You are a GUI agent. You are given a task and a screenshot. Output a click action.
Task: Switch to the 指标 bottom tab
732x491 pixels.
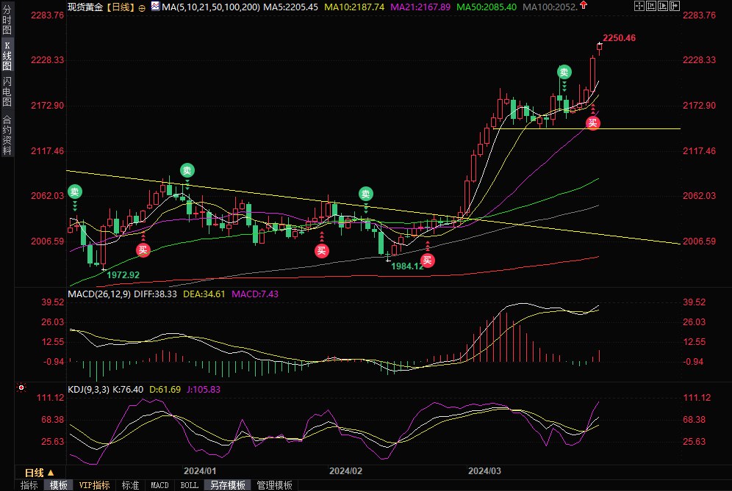click(29, 485)
